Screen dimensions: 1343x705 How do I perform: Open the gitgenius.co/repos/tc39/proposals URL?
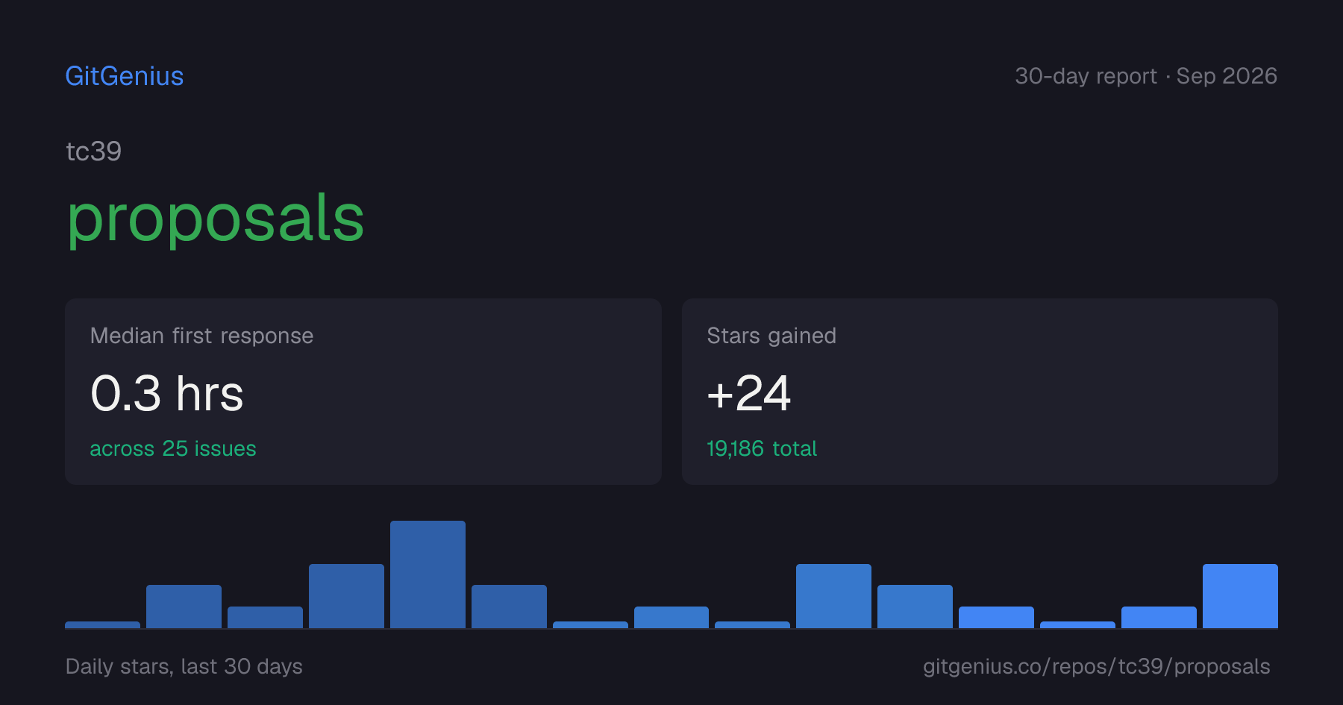(x=1097, y=666)
